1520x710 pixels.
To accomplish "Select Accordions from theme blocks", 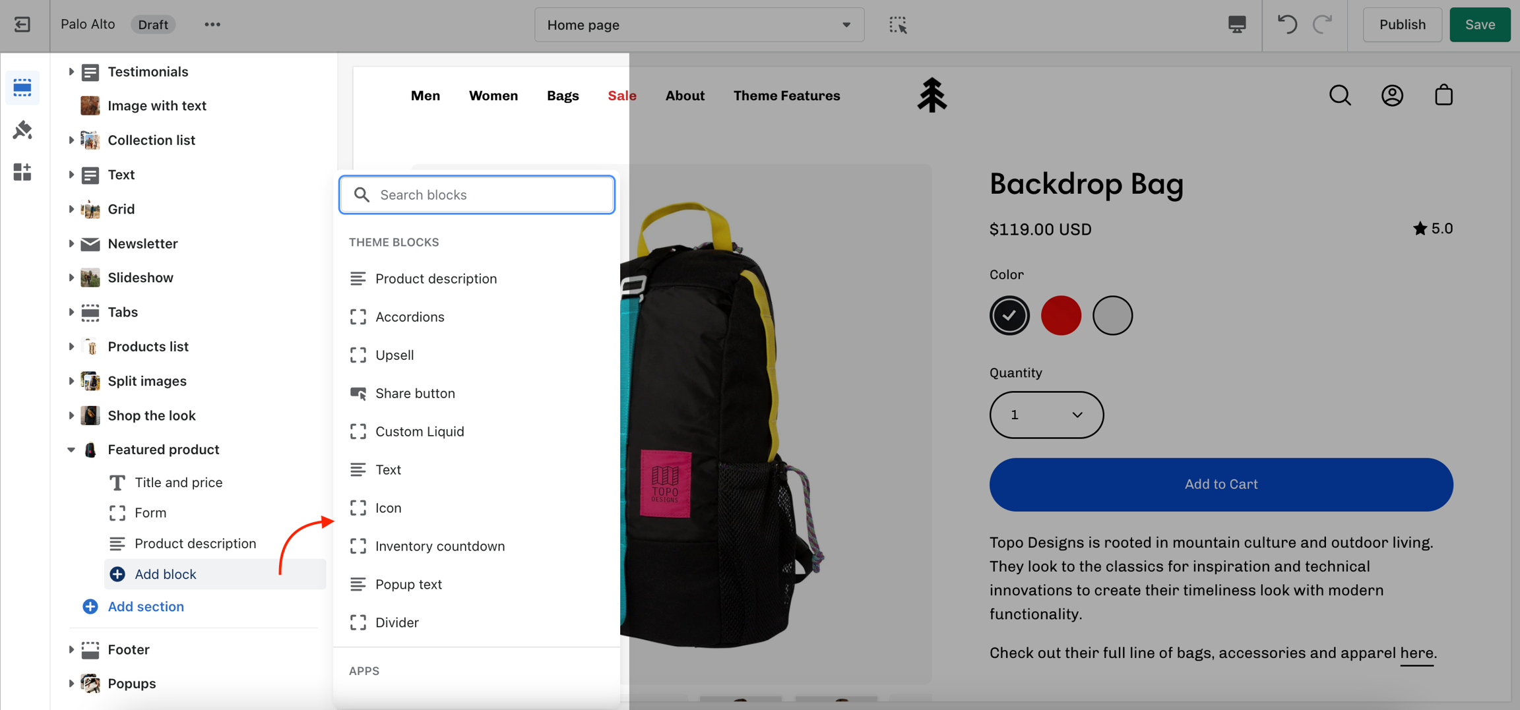I will [410, 317].
